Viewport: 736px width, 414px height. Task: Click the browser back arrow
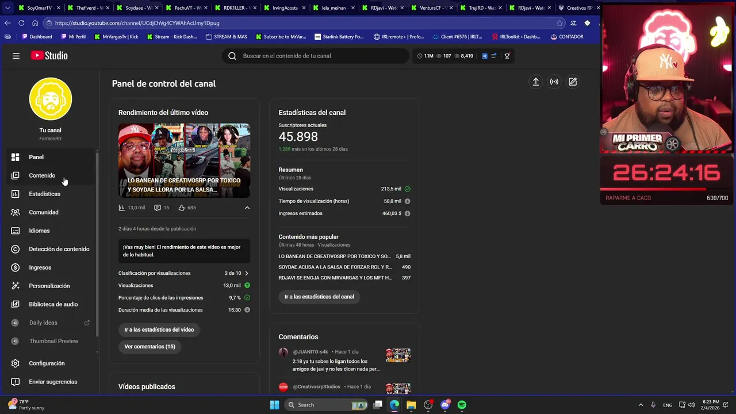(7, 23)
